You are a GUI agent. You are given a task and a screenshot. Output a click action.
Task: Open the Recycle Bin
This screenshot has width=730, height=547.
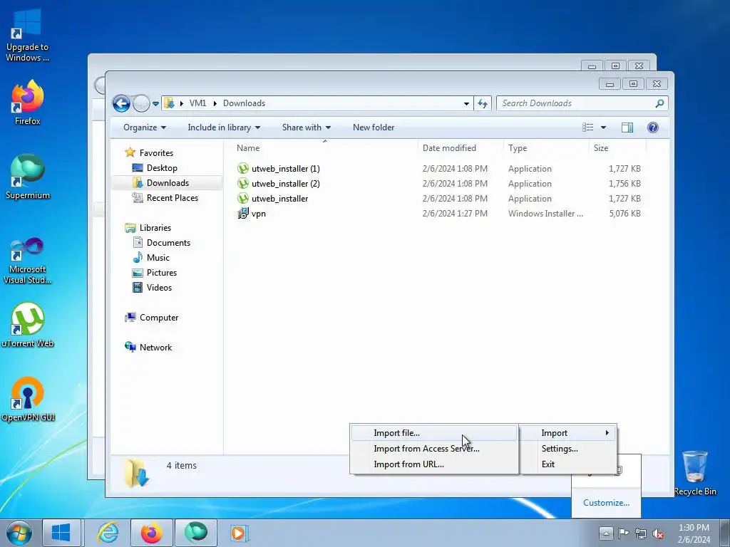tap(695, 473)
